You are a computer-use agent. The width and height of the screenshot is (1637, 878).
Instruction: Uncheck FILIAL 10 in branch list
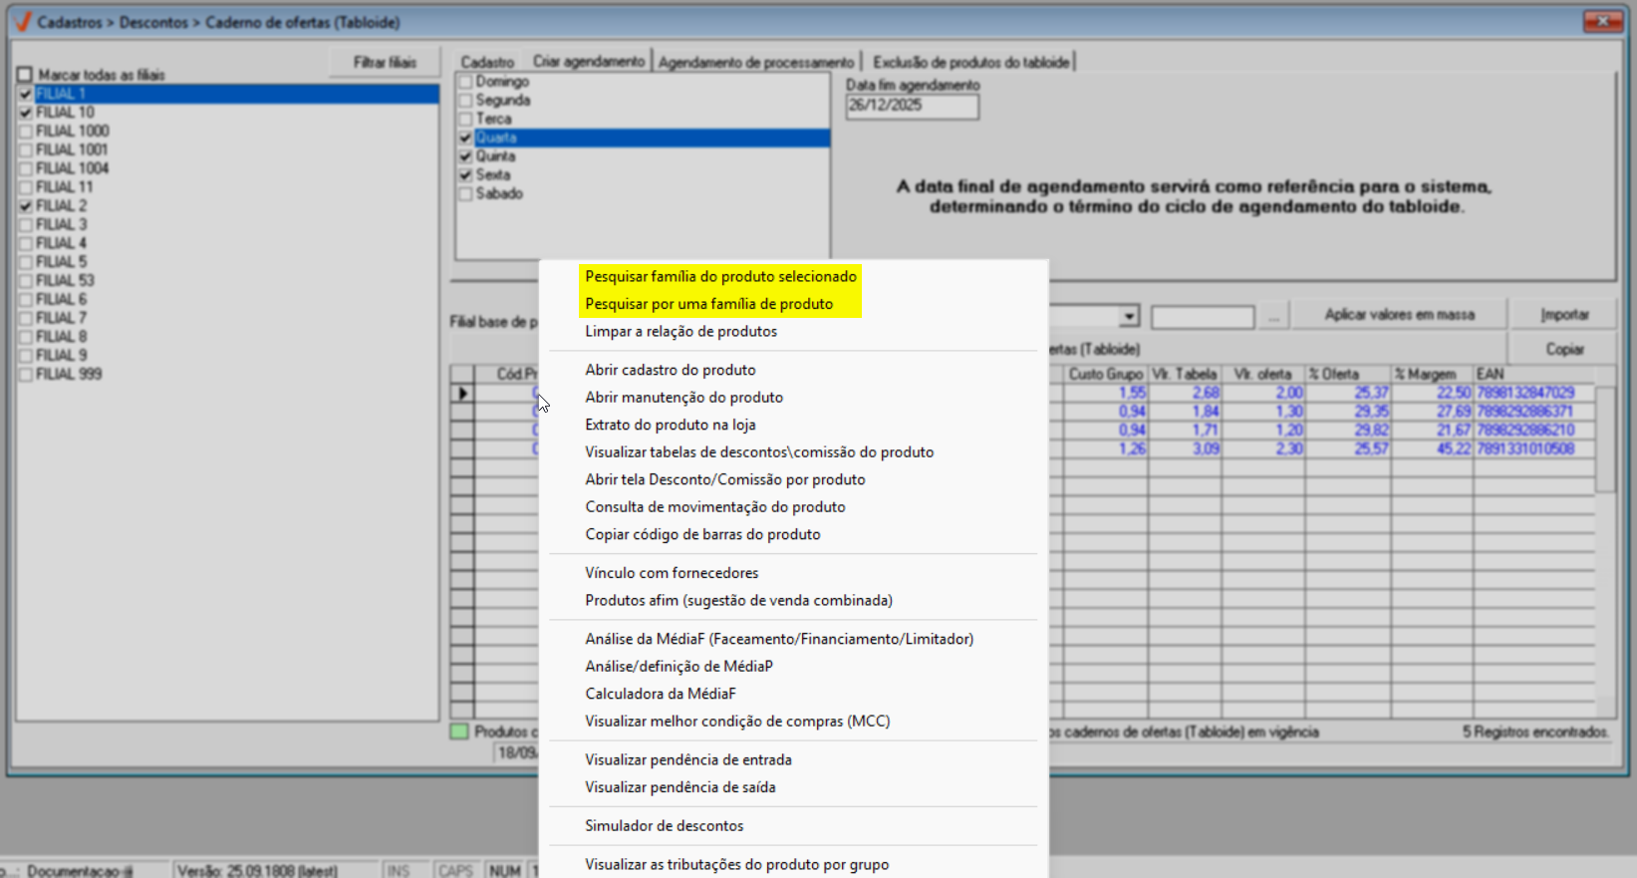click(26, 113)
